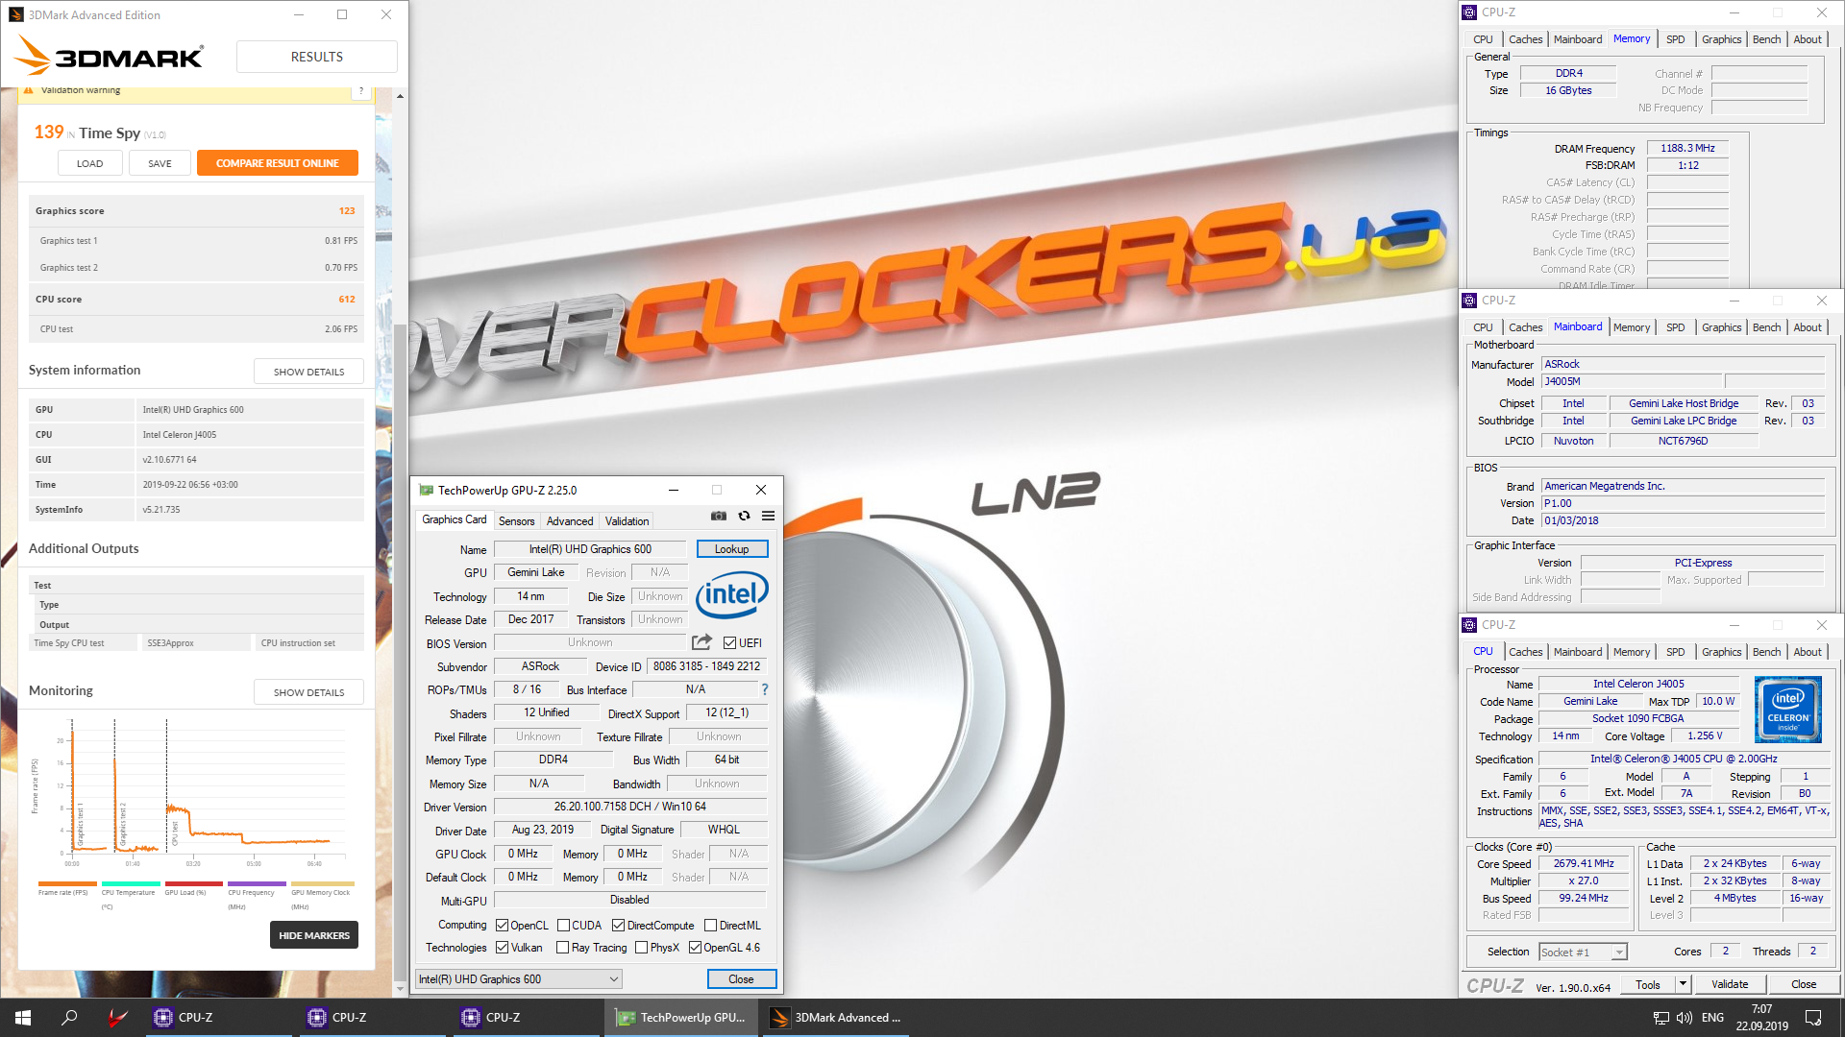Screen dimensions: 1845x1037
Task: Toggle the DirectCompute checkbox
Action: (618, 926)
